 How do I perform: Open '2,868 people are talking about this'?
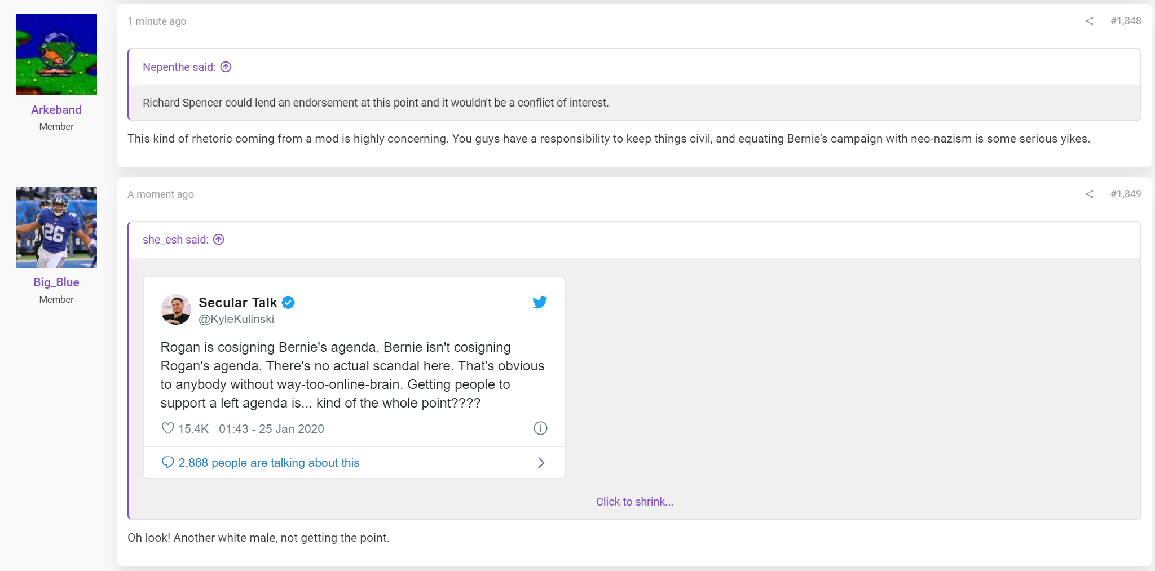click(269, 463)
